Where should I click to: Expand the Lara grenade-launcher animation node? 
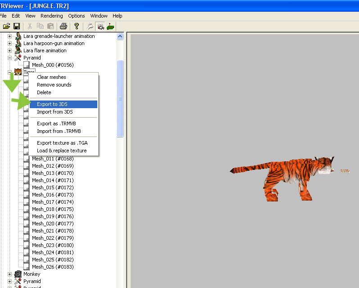coord(9,36)
